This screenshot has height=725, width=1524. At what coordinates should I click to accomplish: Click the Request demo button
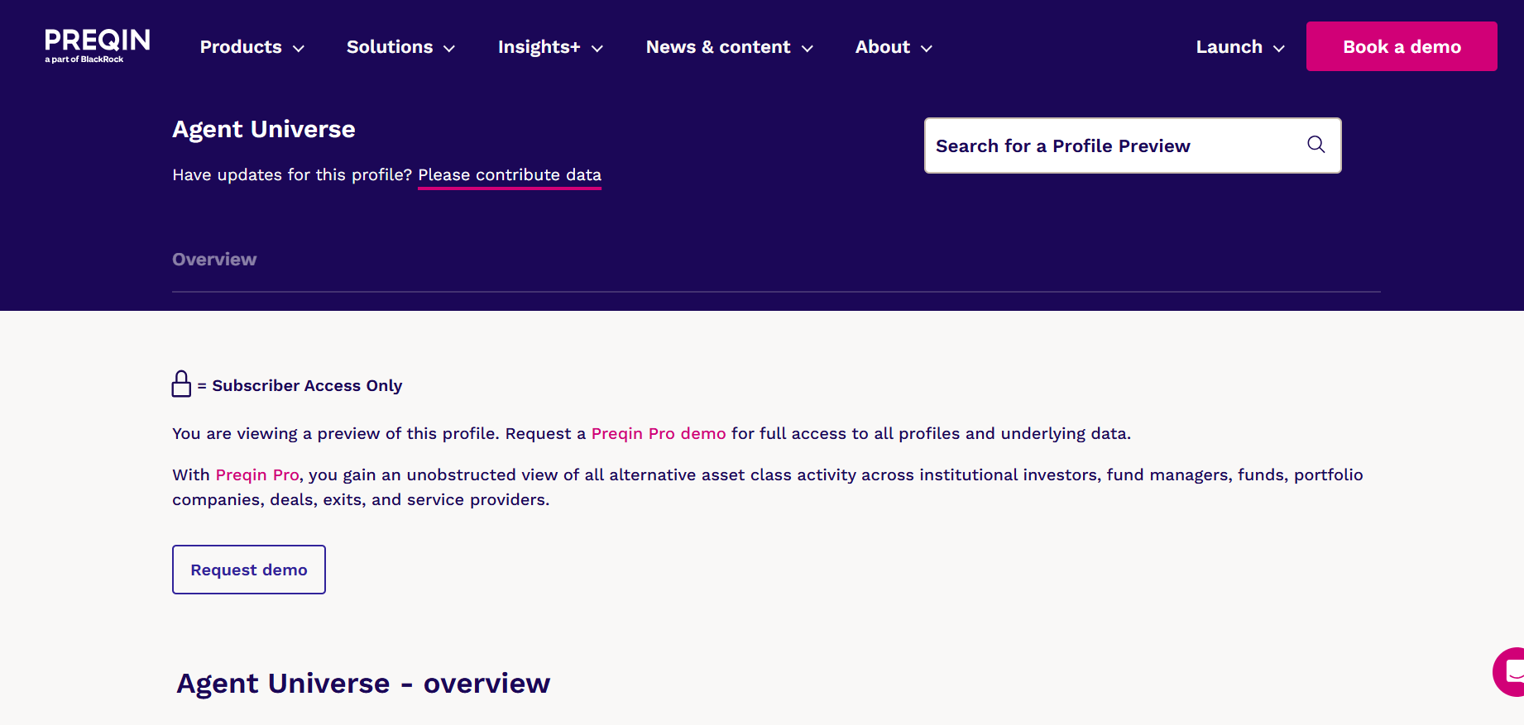tap(249, 570)
